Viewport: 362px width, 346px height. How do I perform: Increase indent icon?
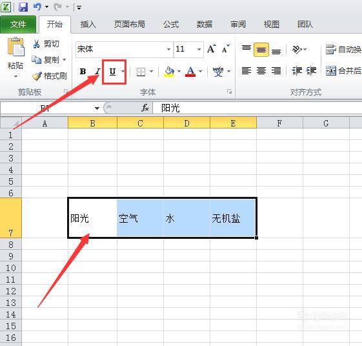coord(311,70)
